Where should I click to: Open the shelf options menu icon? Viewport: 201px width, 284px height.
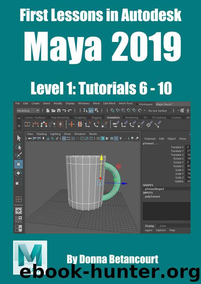coord(19,126)
